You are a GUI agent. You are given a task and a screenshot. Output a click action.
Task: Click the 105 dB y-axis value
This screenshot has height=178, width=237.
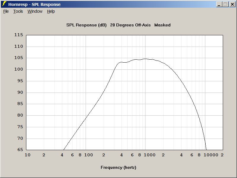click(x=19, y=58)
